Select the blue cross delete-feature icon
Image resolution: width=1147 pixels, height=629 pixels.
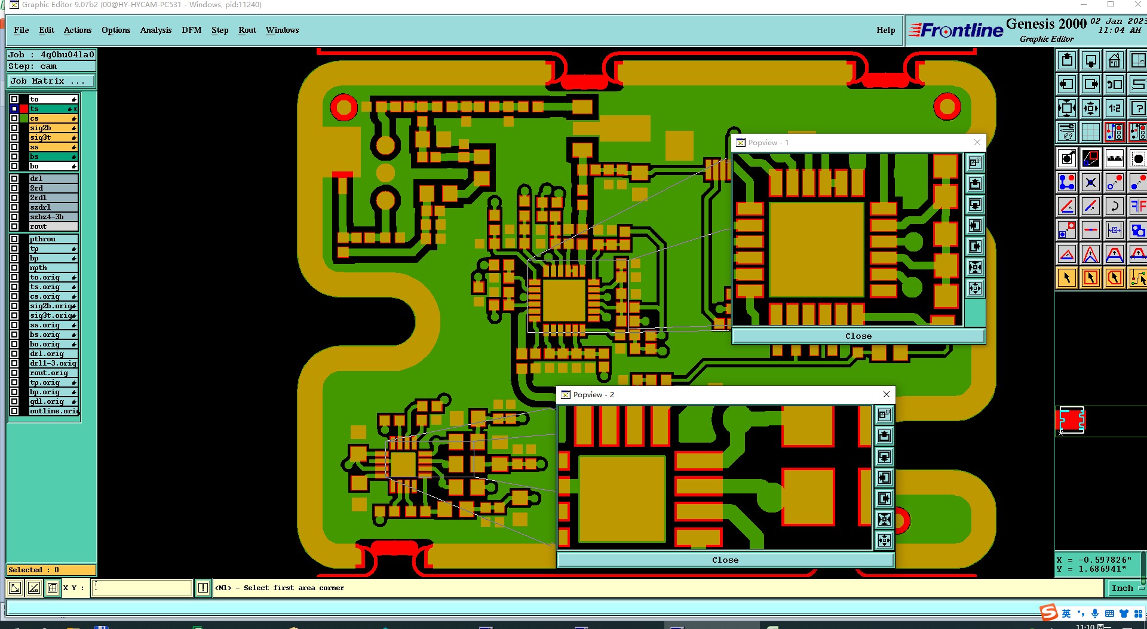(1091, 182)
